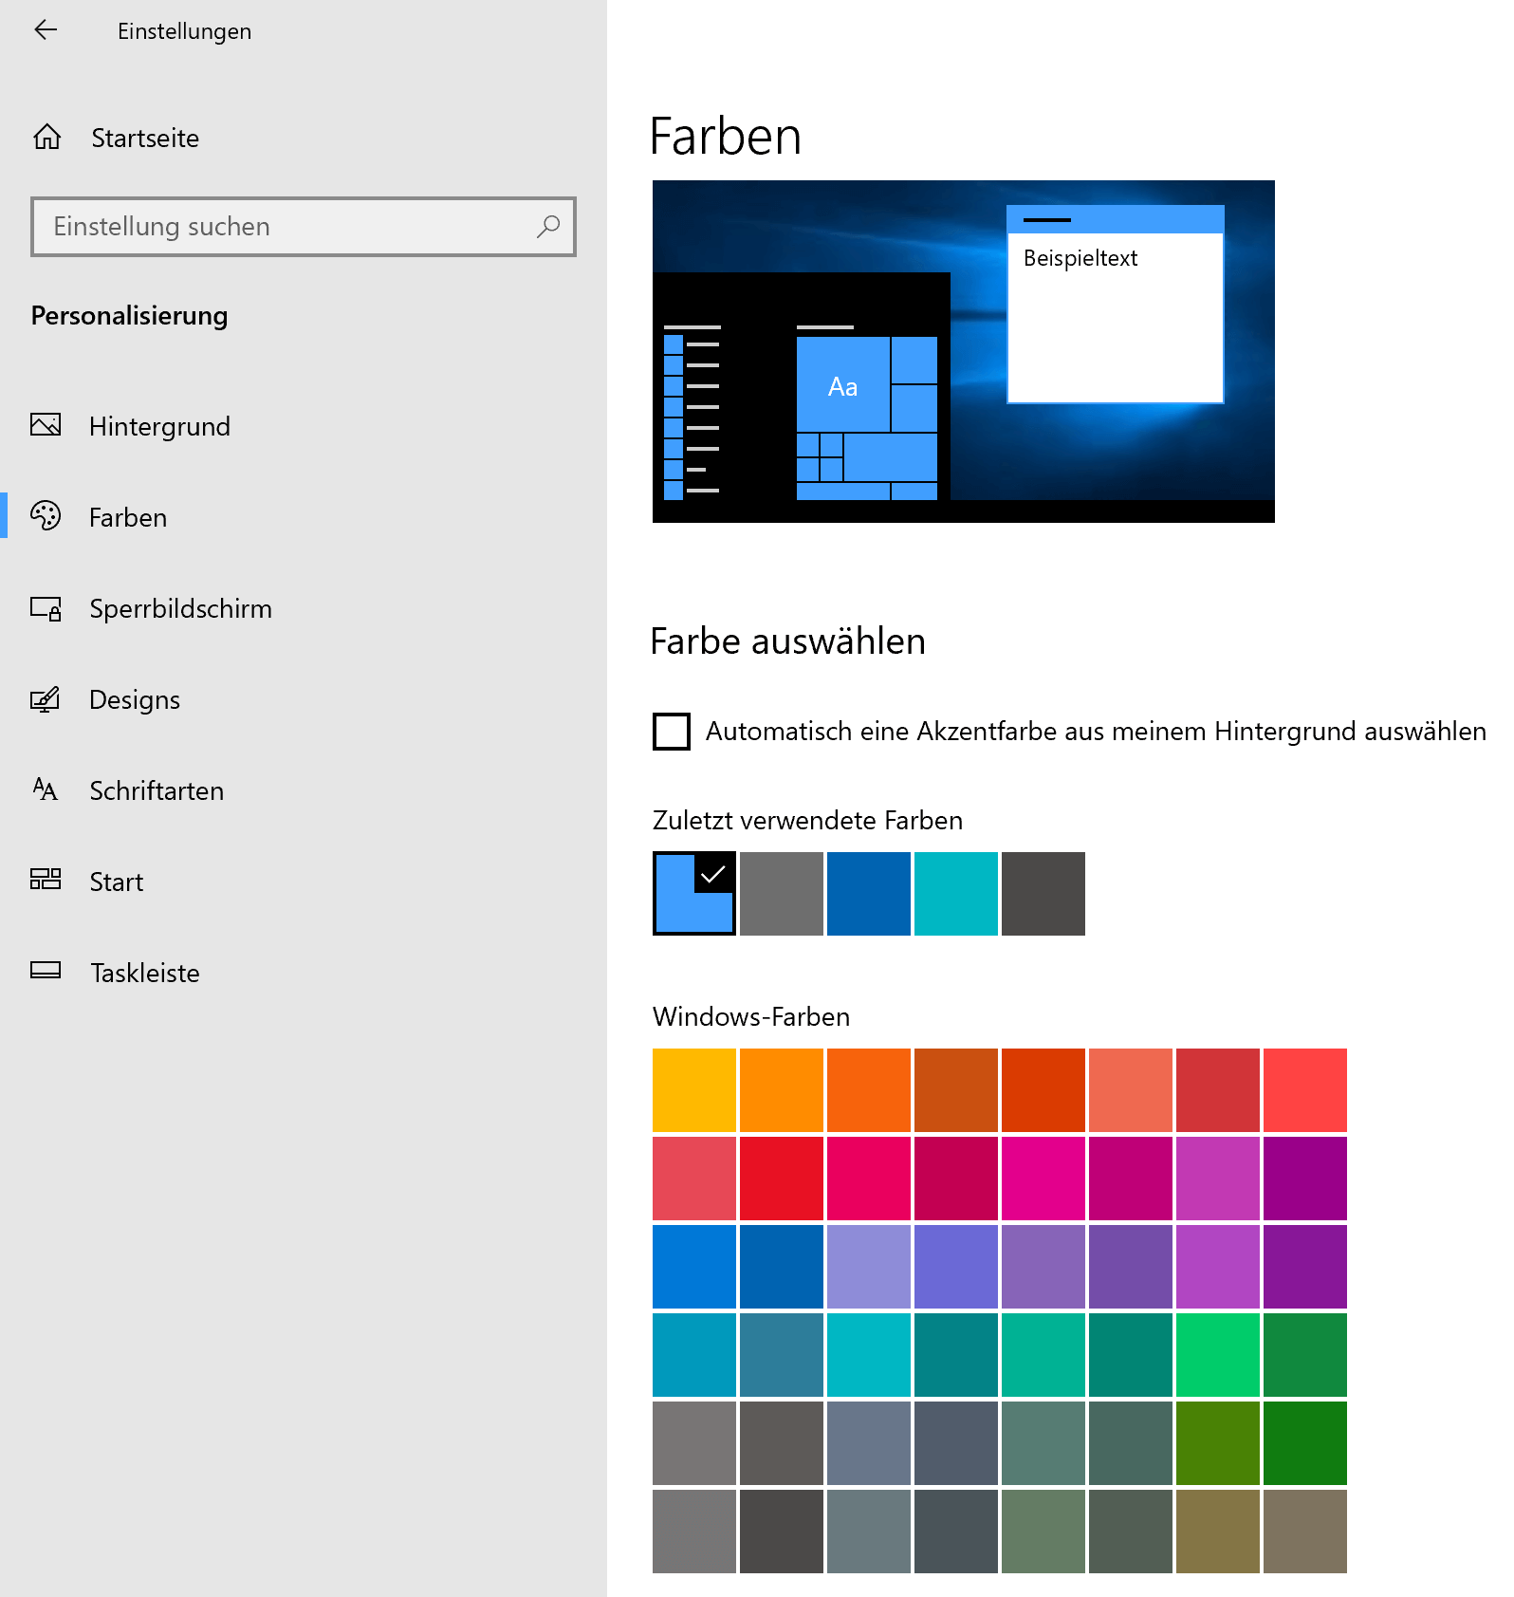Select the dark blue recently used color
This screenshot has height=1597, width=1514.
pos(869,894)
